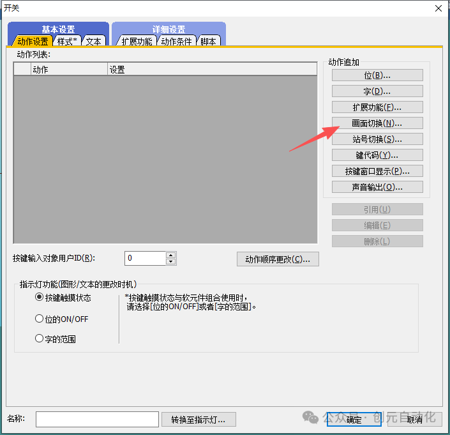Open the 样式* tab
This screenshot has width=450, height=435.
click(x=67, y=42)
